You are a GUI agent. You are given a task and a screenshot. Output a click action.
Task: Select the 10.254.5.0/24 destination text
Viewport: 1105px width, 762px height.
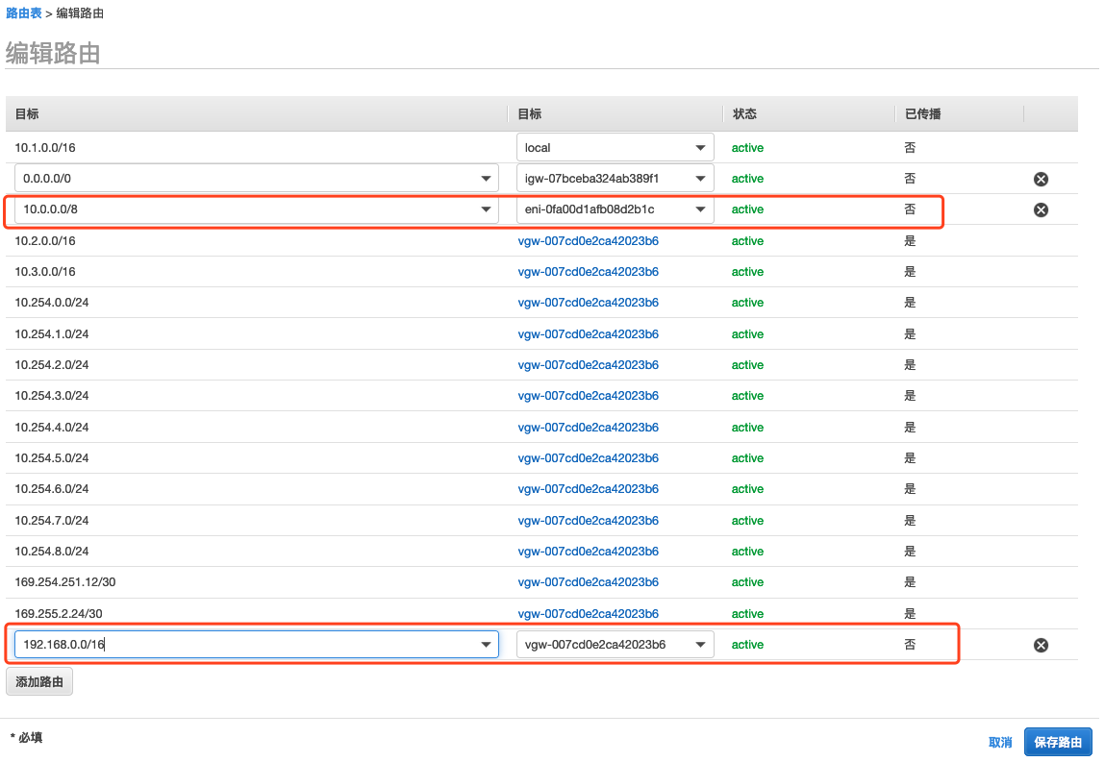tap(51, 458)
